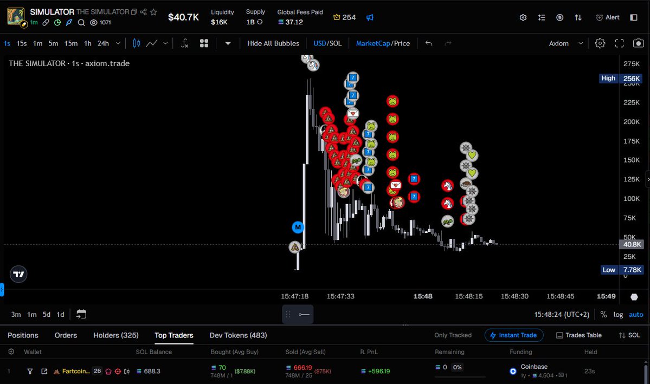Viewport: 650px width, 384px height.
Task: Set chart range to 3m
Action: coord(16,315)
